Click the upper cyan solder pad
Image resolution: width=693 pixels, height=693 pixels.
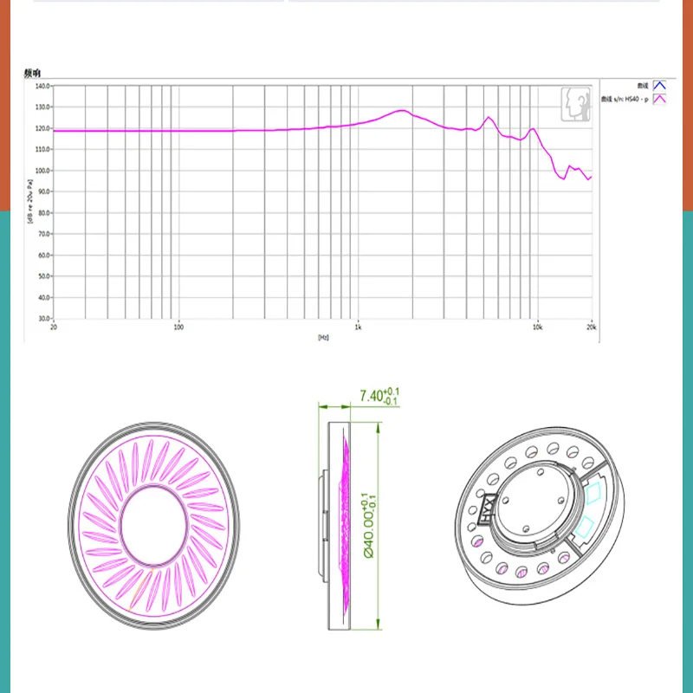(594, 494)
